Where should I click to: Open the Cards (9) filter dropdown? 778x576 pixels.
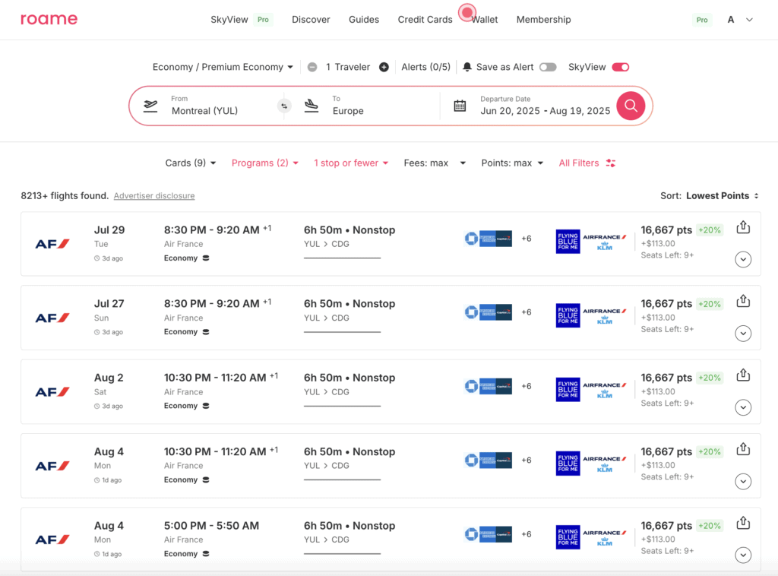(x=191, y=163)
